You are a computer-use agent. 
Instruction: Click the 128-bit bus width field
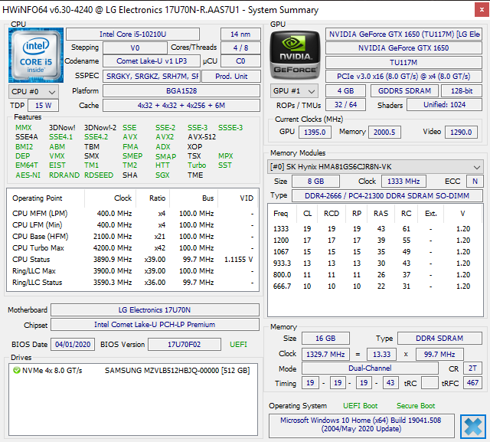click(x=462, y=91)
